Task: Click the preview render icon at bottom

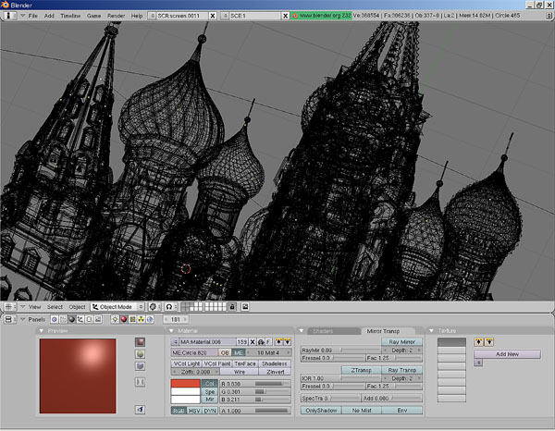Action: click(141, 410)
